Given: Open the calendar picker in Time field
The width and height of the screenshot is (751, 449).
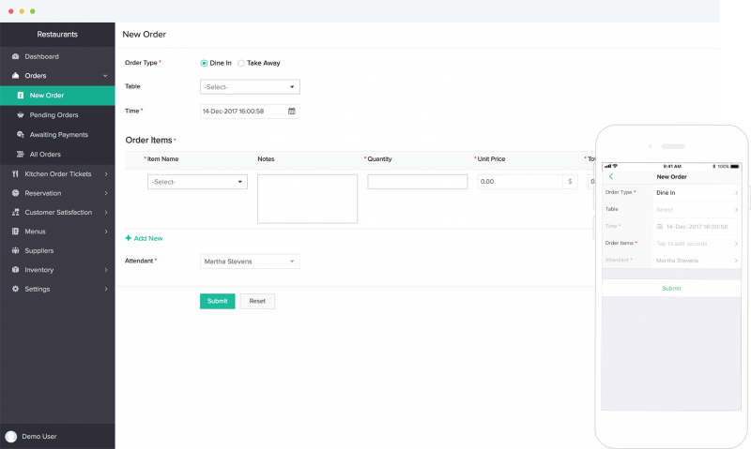Looking at the screenshot, I should tap(292, 111).
